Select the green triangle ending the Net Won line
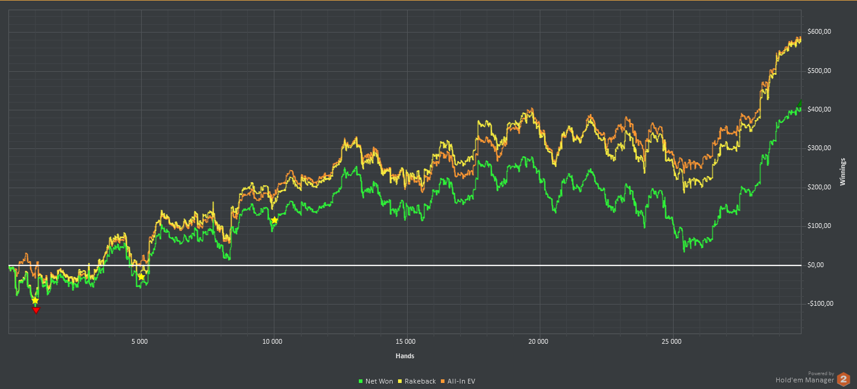857x389 pixels. 799,106
